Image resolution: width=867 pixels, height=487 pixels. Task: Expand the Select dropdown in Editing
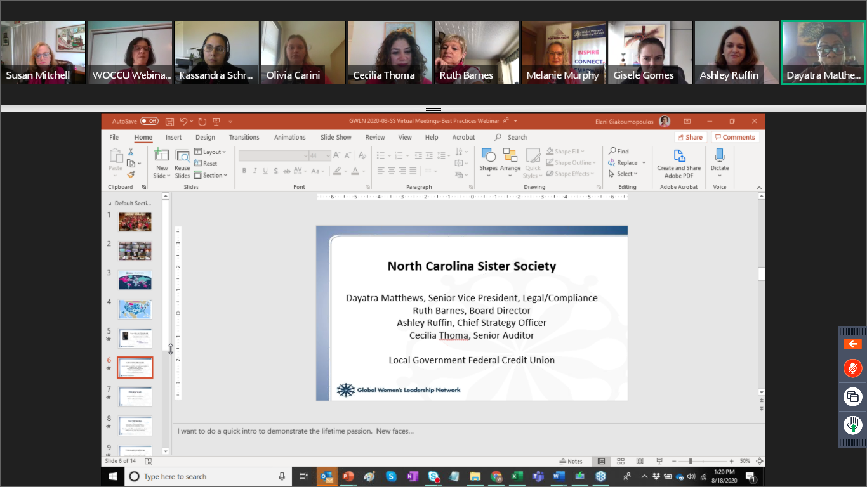click(623, 174)
